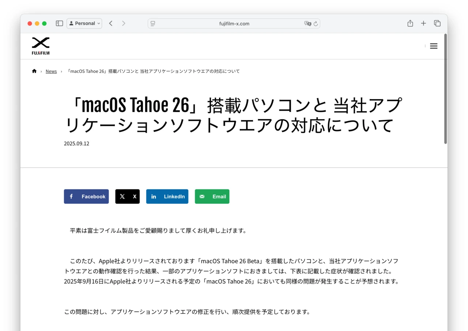
Task: Share the article on Facebook
Action: 86,196
